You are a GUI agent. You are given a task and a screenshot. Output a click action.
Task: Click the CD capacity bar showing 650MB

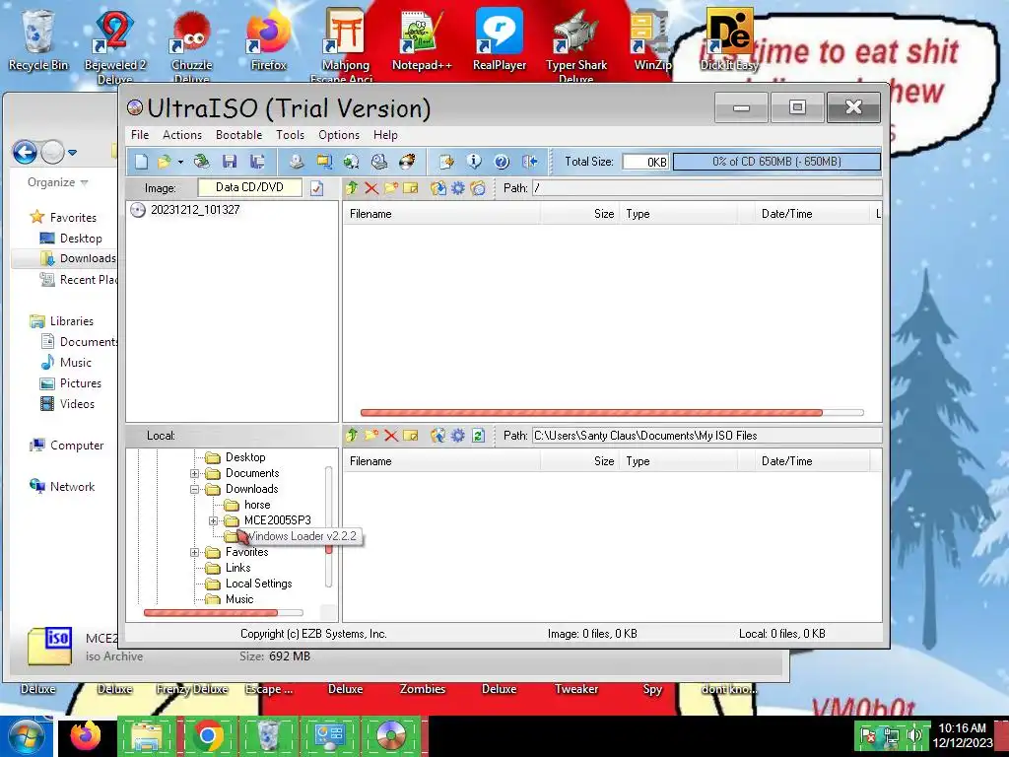tap(776, 162)
